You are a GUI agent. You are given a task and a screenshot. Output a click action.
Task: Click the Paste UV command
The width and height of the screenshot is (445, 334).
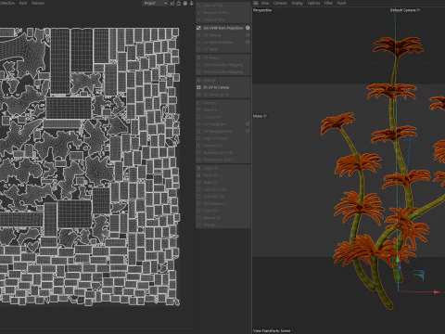tap(210, 175)
